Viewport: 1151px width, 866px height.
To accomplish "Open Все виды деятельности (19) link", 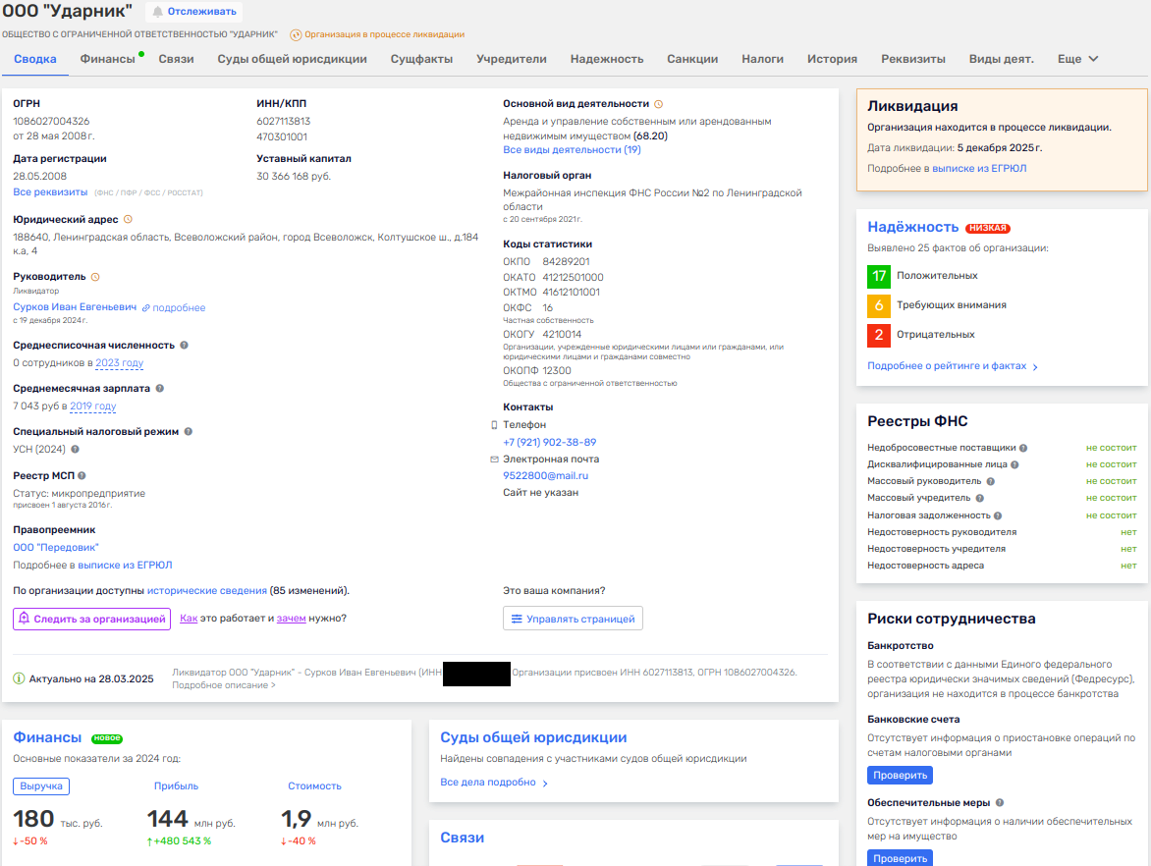I will (x=572, y=149).
